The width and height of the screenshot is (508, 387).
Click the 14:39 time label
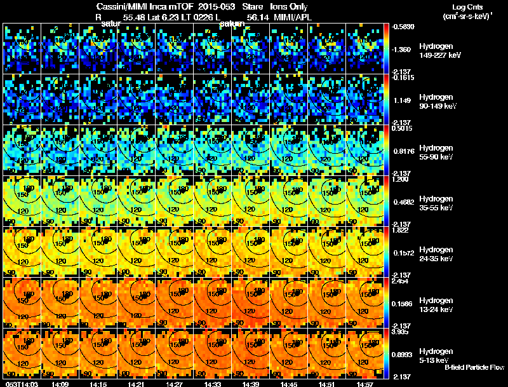(x=251, y=384)
